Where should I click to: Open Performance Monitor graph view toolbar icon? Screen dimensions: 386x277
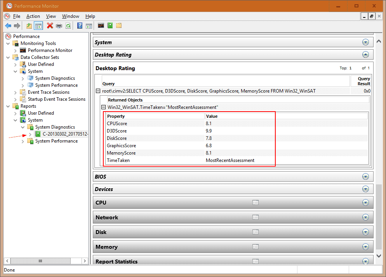point(101,26)
